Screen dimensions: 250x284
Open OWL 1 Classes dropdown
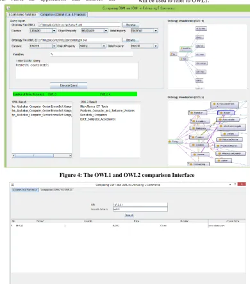pyautogui.click(x=43, y=31)
